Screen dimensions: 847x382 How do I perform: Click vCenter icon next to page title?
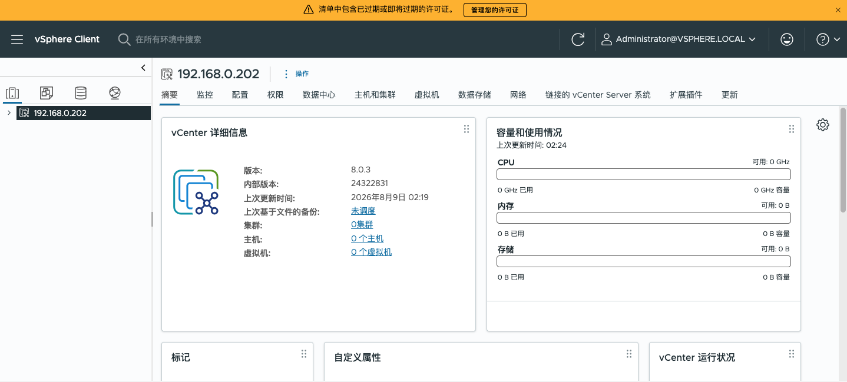pyautogui.click(x=167, y=74)
